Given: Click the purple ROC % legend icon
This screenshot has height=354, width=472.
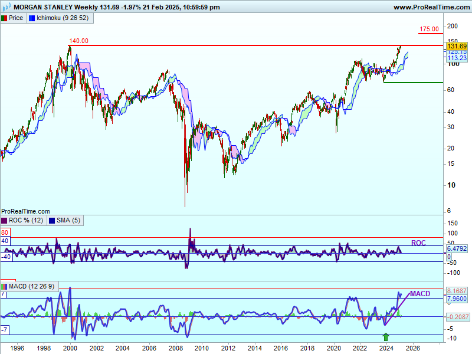Looking at the screenshot, I should point(4,220).
